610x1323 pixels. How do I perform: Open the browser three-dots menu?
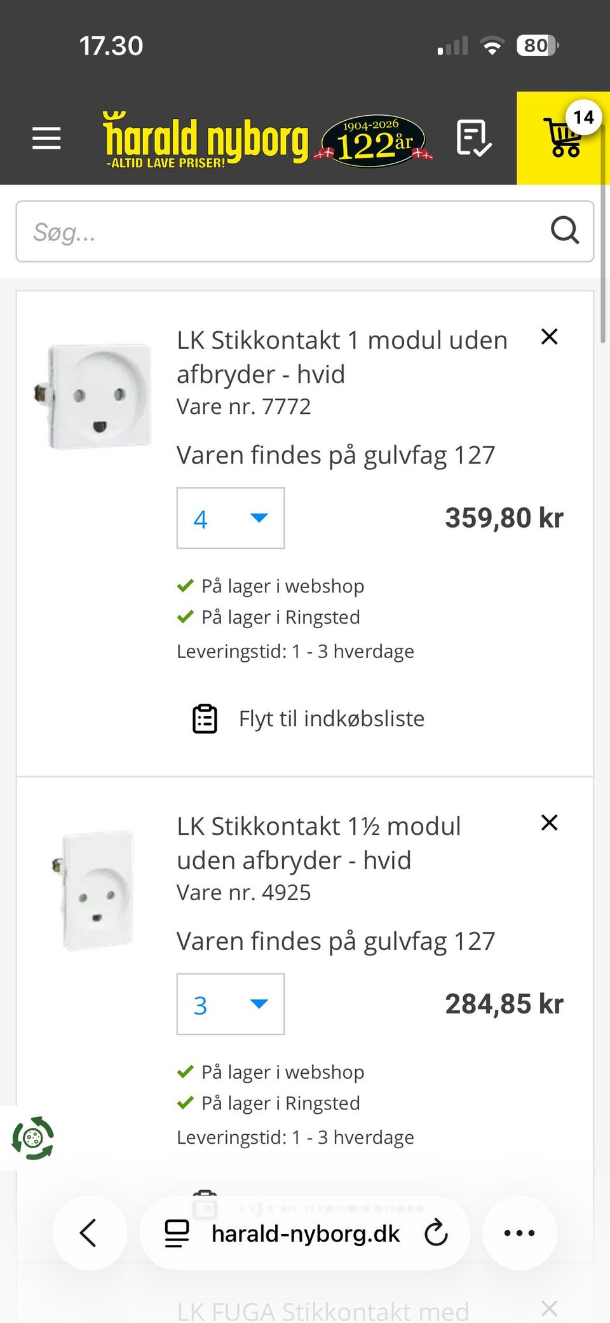pos(519,1233)
